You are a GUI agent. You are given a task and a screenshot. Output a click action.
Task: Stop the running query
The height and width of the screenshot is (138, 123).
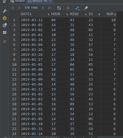68,8
